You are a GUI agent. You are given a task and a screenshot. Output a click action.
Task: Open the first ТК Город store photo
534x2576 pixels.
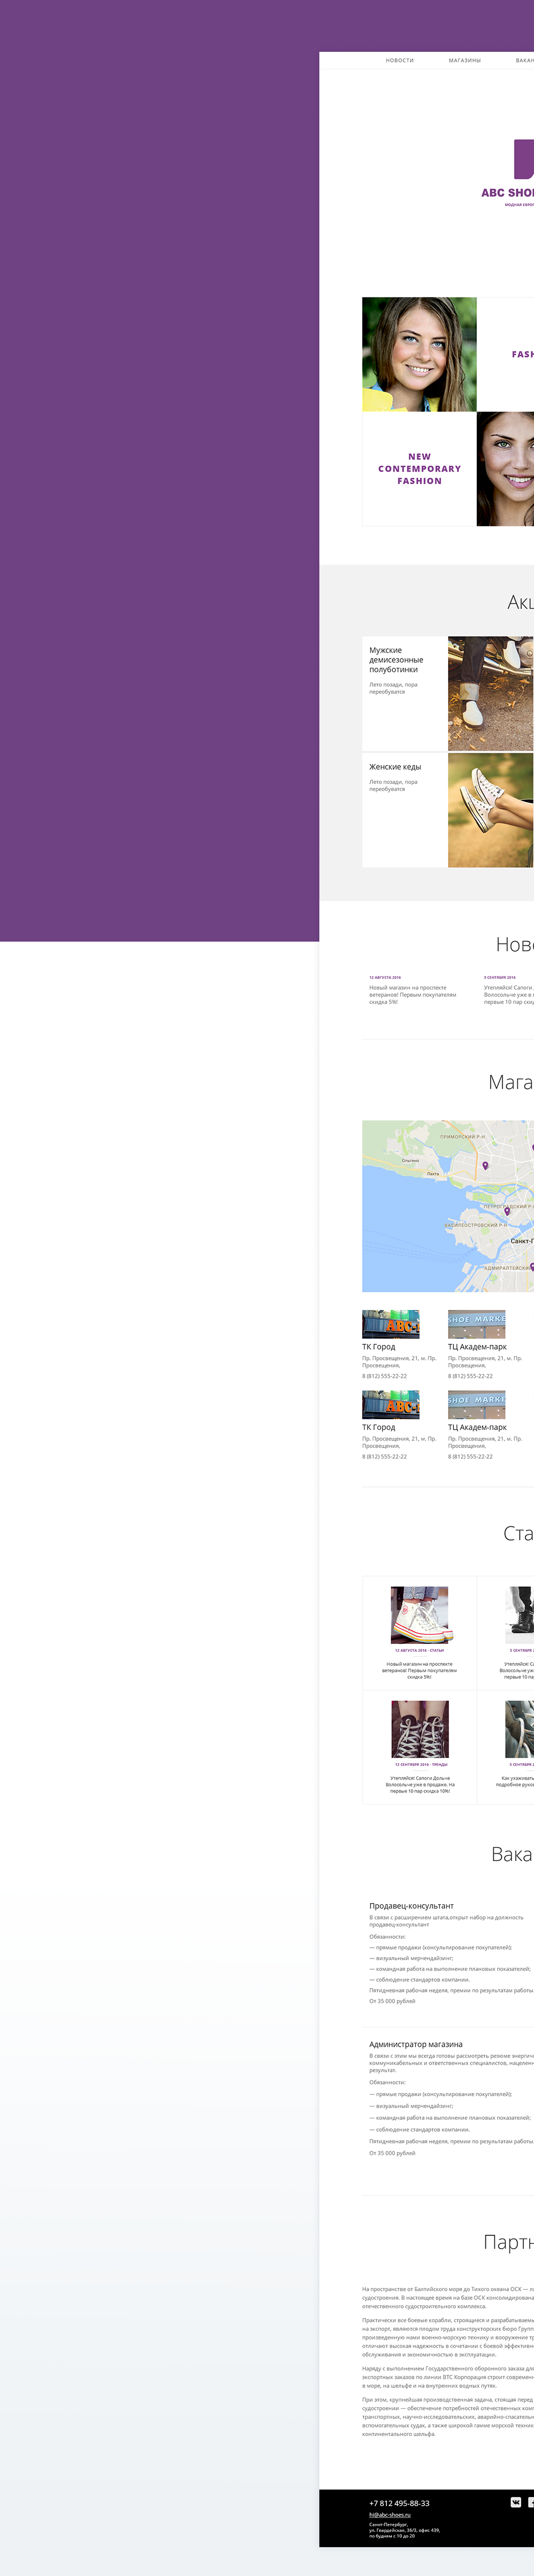[390, 1324]
